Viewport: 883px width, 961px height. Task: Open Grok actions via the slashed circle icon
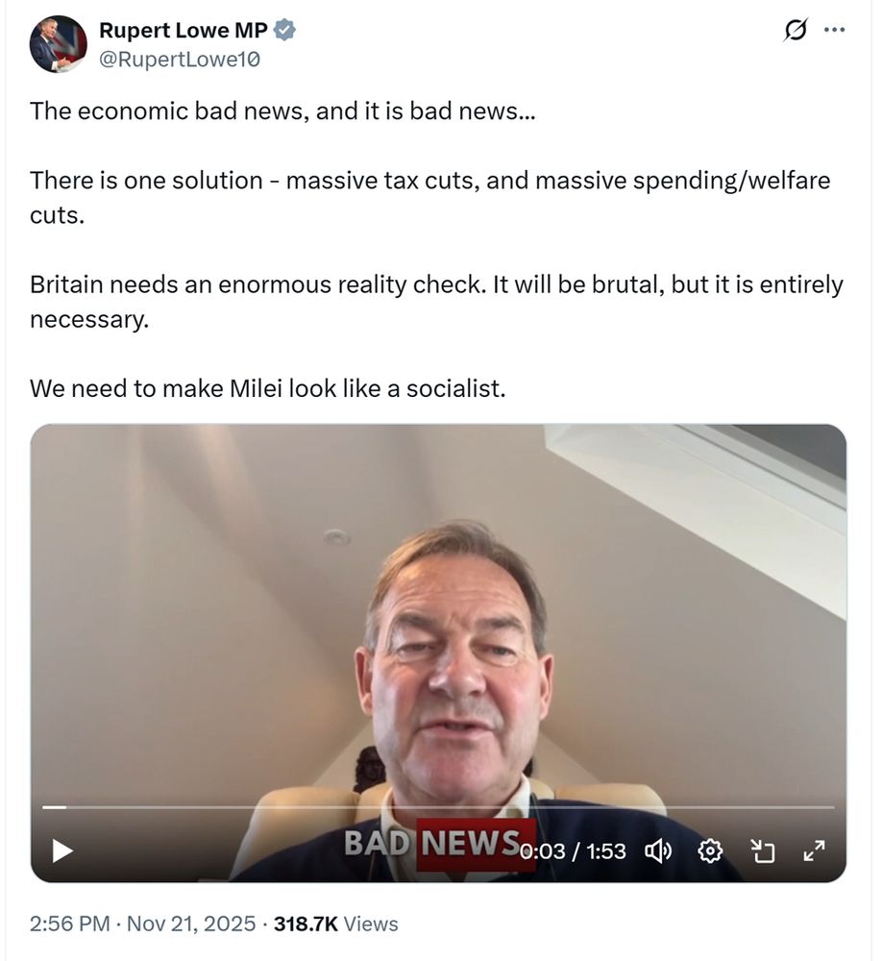click(795, 30)
